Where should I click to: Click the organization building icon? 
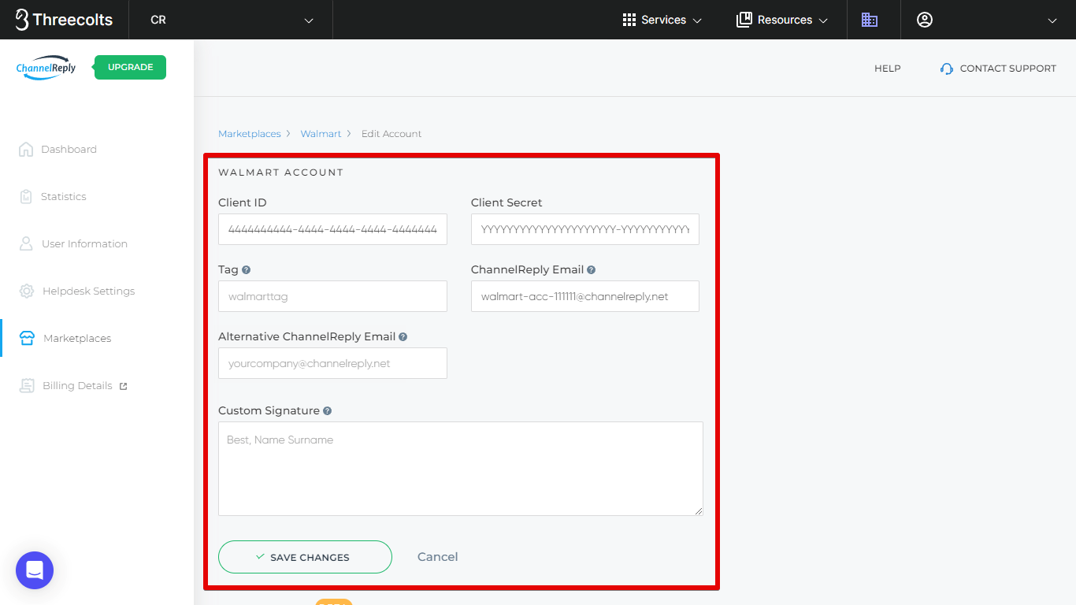point(870,20)
